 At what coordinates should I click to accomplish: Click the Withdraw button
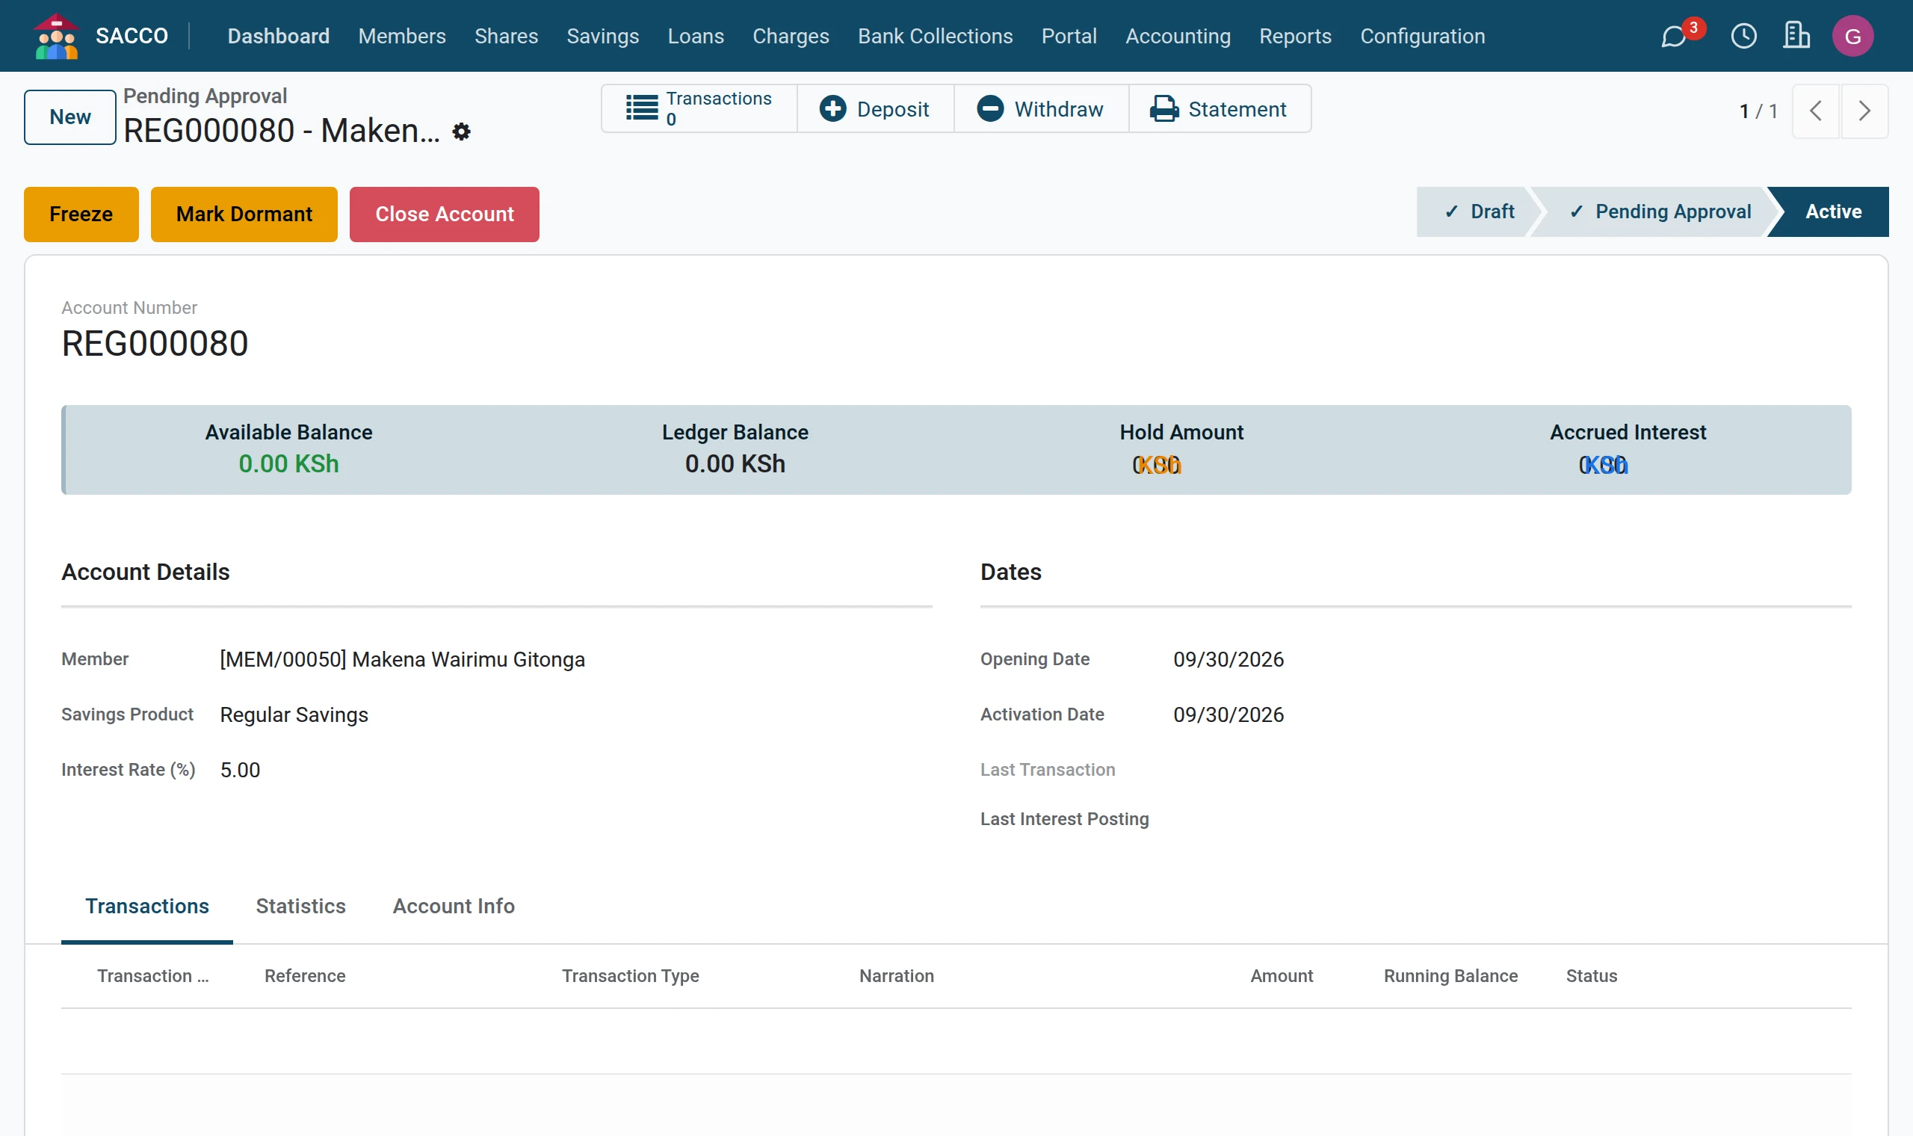point(1041,108)
